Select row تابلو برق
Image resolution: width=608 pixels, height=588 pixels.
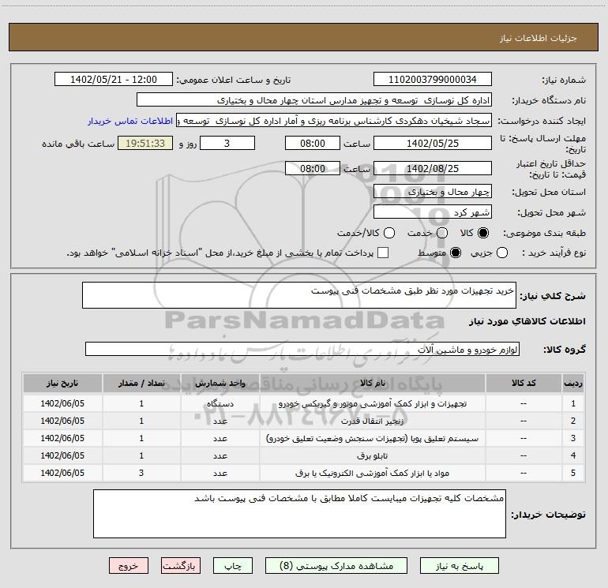303,456
